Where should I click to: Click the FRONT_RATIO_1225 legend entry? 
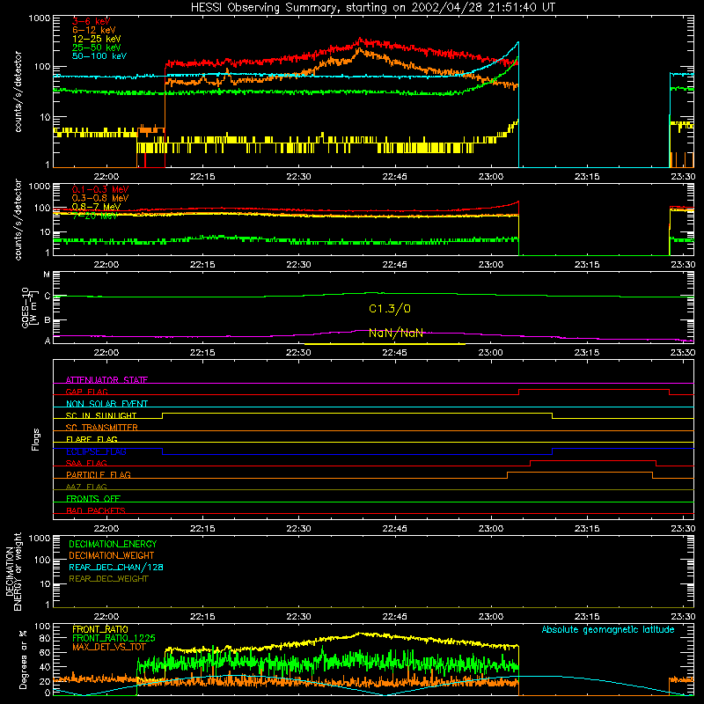114,638
